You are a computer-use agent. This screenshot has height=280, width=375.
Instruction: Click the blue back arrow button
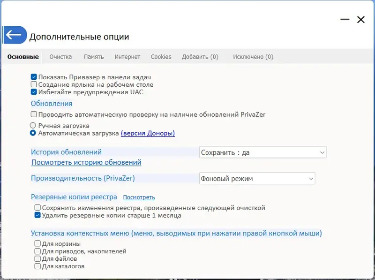[15, 35]
